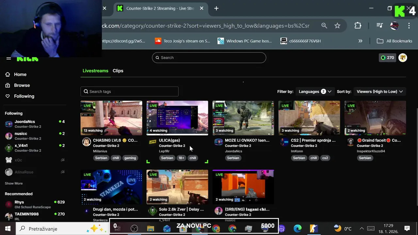418x235 pixels.
Task: Click nusicc avatar in Following list
Action: coord(9,136)
